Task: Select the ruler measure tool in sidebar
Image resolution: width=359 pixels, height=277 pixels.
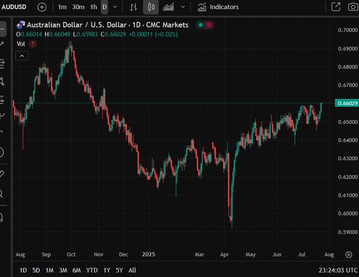Action: pyautogui.click(x=1, y=174)
